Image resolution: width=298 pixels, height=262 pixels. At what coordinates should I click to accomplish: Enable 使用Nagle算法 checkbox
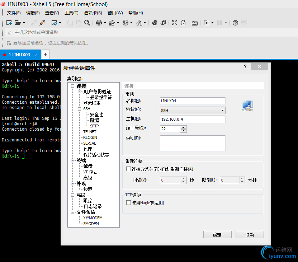click(x=128, y=203)
